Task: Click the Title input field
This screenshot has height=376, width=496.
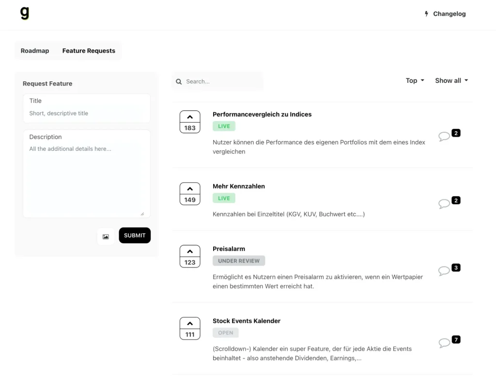Action: pyautogui.click(x=86, y=113)
